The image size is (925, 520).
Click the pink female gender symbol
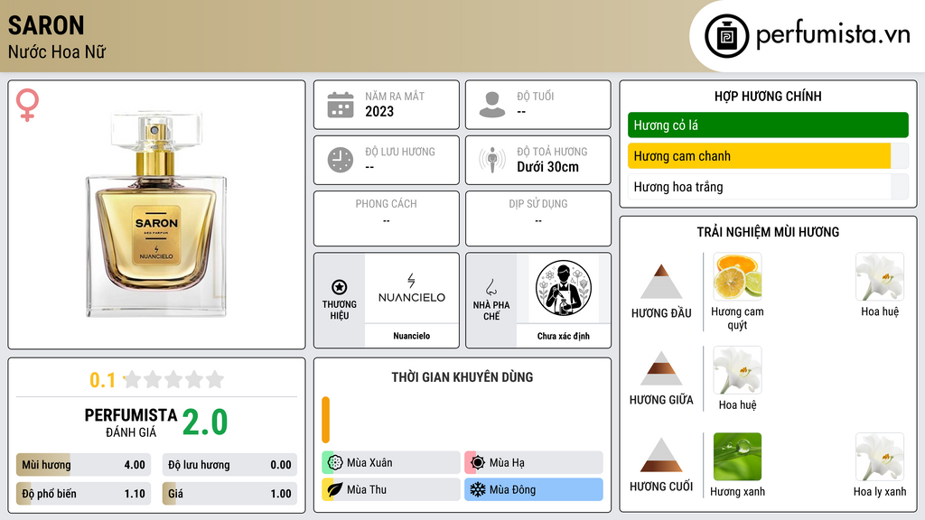point(27,105)
